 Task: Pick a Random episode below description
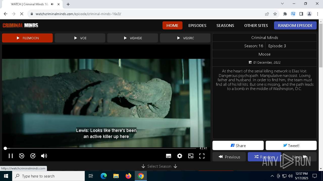pyautogui.click(x=264, y=157)
